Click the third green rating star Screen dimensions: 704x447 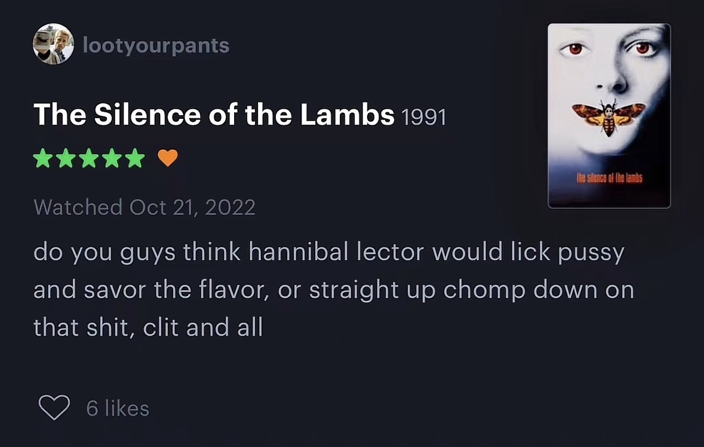[x=89, y=158]
